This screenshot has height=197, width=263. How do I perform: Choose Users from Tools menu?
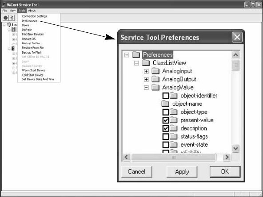25,25
